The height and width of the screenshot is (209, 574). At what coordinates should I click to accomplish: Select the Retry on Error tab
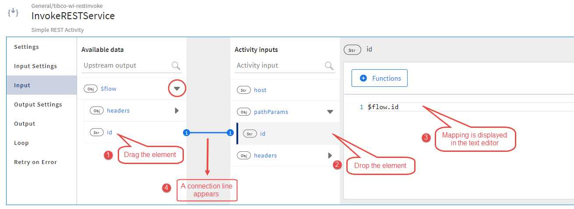click(x=35, y=162)
